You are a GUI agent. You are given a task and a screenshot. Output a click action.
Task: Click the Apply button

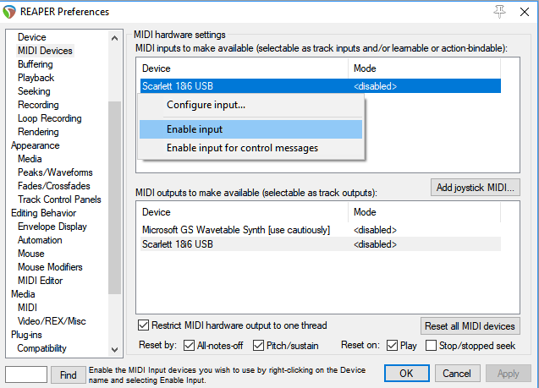click(x=508, y=374)
